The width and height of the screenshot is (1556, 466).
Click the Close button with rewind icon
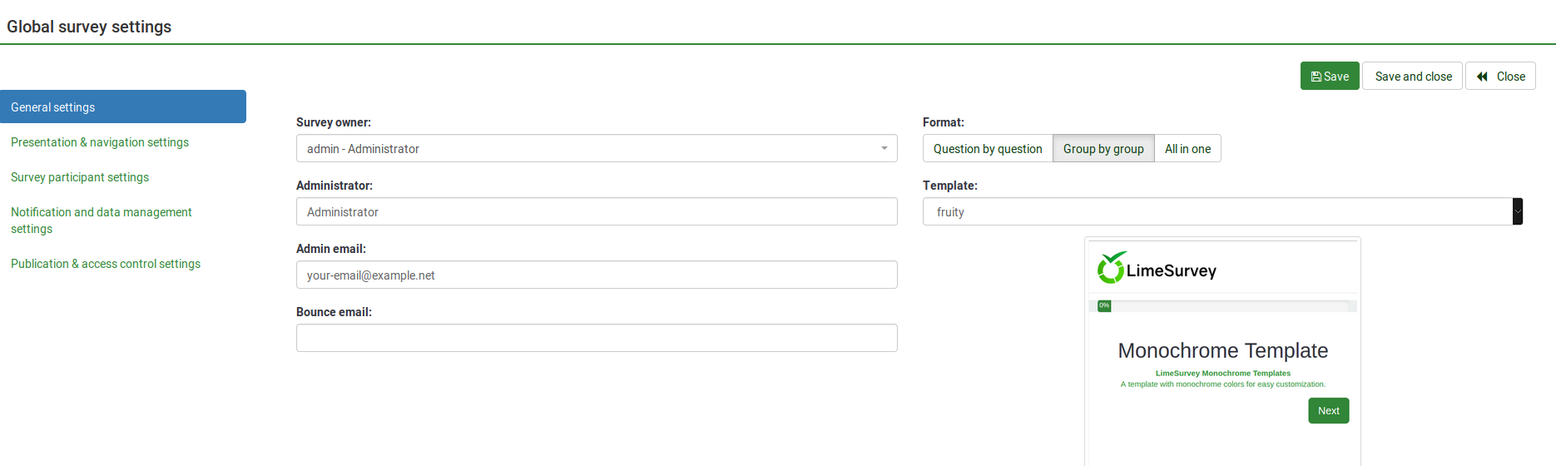(1500, 77)
